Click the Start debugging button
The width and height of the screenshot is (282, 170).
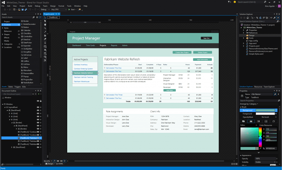click(71, 9)
